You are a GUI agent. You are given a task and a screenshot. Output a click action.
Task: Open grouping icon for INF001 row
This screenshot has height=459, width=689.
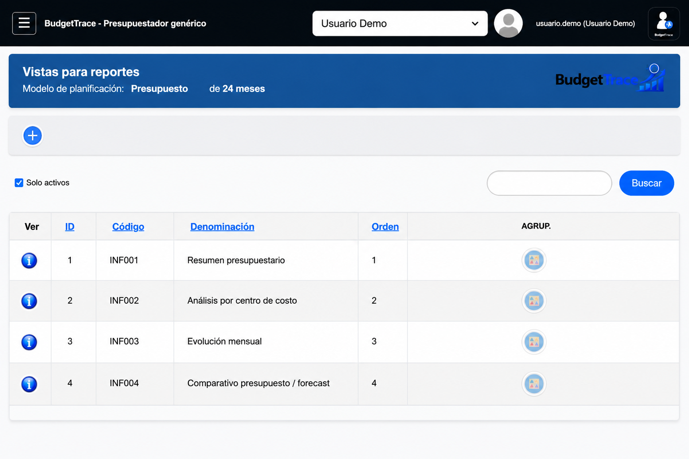(534, 260)
